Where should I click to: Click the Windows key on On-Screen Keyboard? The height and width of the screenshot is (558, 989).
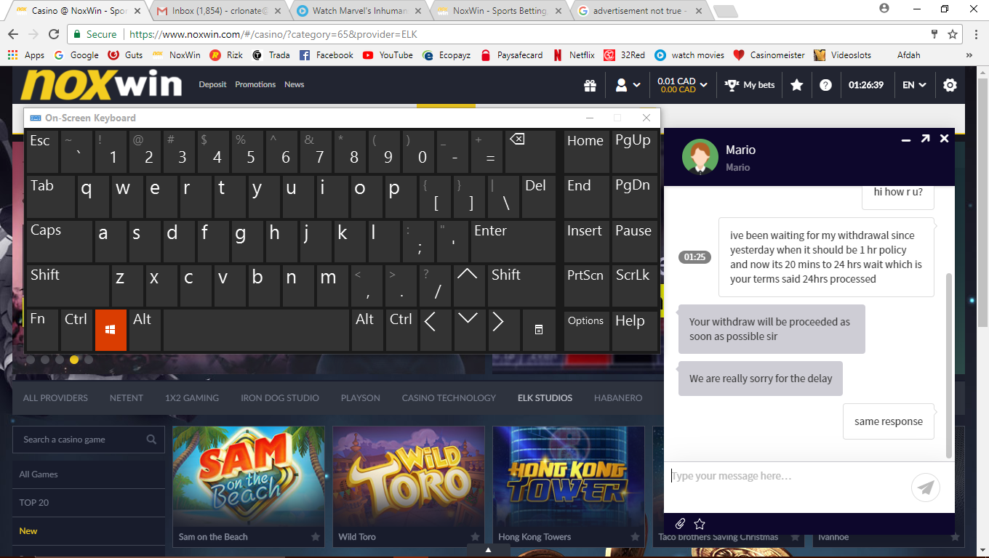pos(111,330)
